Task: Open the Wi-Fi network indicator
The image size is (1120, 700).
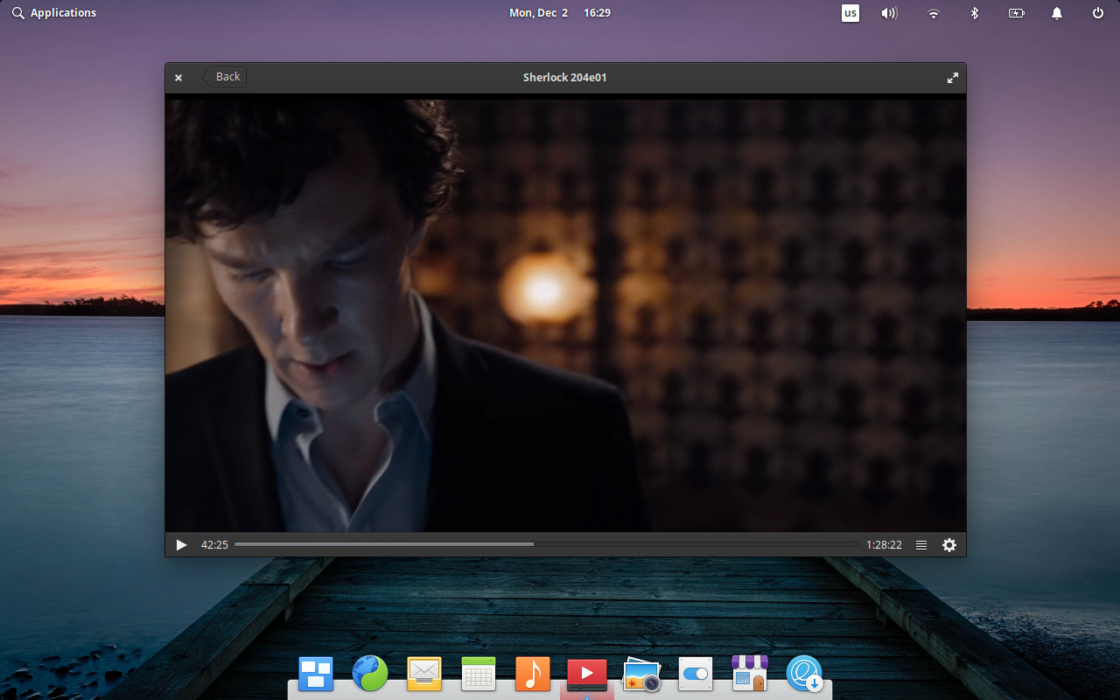Action: (934, 13)
